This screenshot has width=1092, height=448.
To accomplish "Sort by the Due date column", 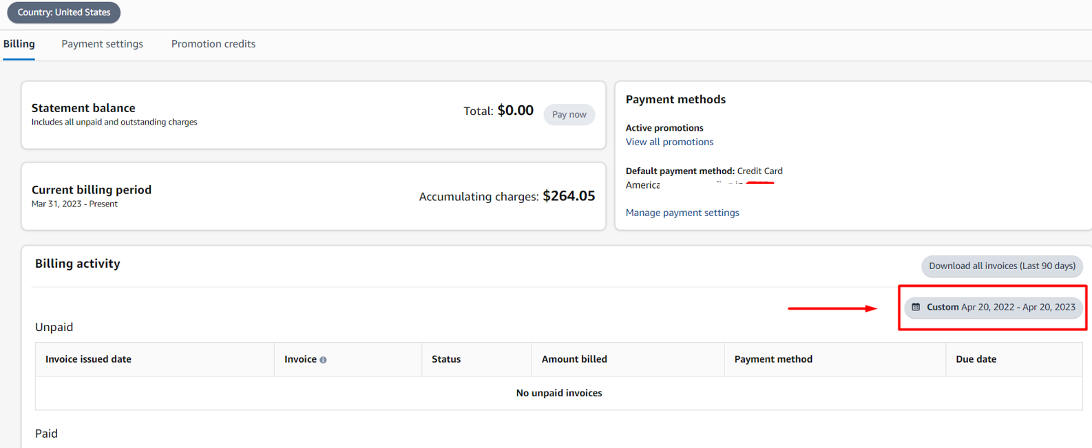I will (x=976, y=359).
